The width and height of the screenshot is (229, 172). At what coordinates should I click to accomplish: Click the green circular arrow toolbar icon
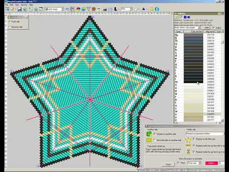click(25, 10)
